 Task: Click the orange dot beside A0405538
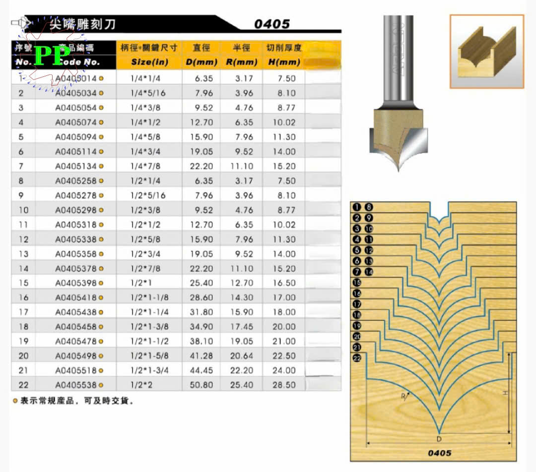tap(101, 385)
